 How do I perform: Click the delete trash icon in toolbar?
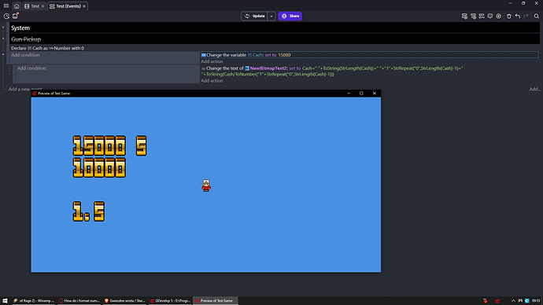pyautogui.click(x=508, y=16)
